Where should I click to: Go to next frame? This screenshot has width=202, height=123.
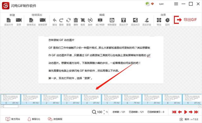(191, 112)
